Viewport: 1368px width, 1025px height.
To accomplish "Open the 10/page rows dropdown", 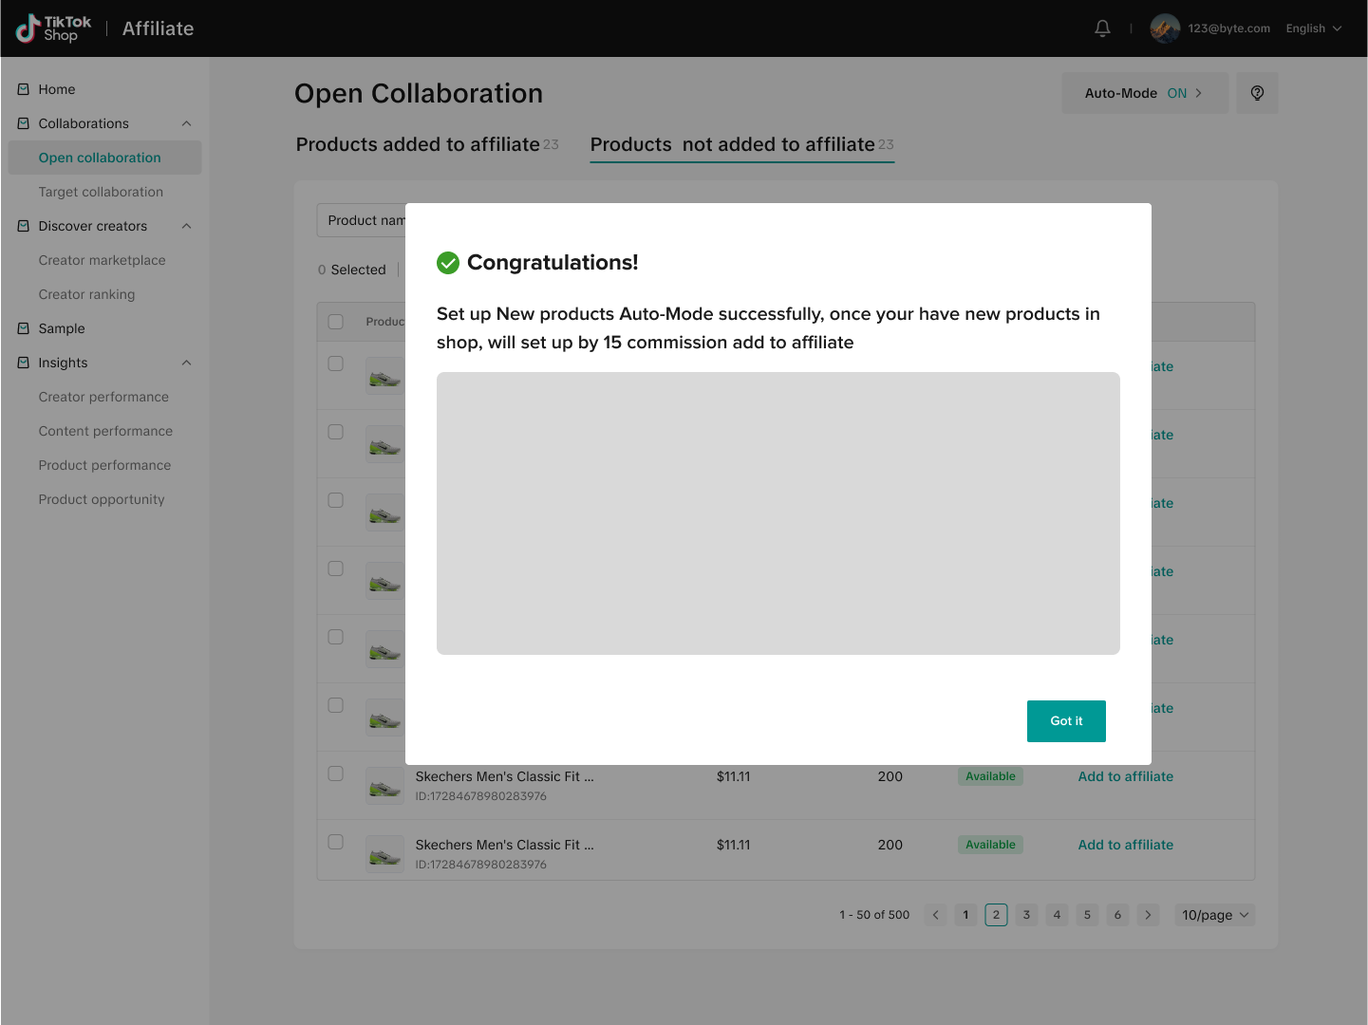I will (x=1215, y=915).
